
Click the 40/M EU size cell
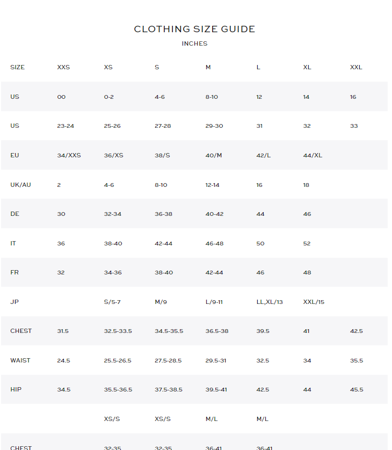pyautogui.click(x=213, y=155)
